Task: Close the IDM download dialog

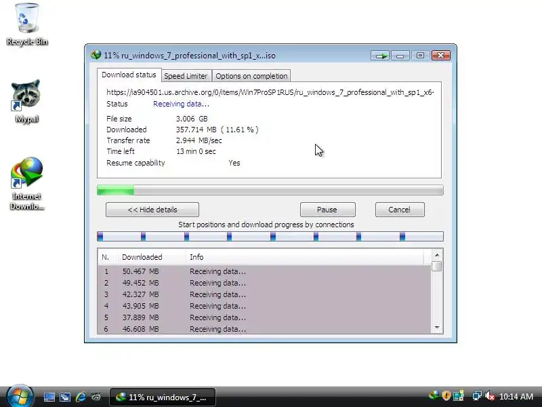Action: coord(441,56)
